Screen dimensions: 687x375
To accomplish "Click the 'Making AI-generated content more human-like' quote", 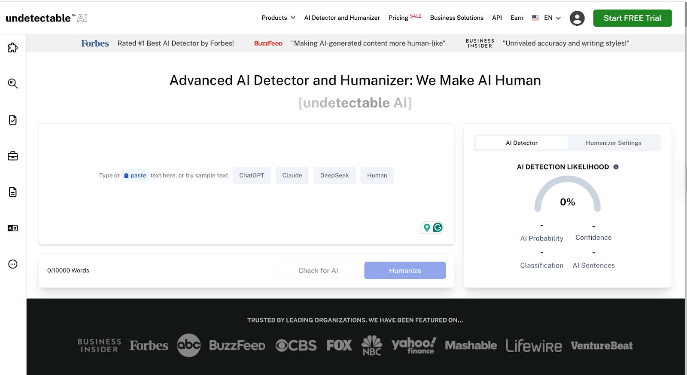I will click(368, 43).
